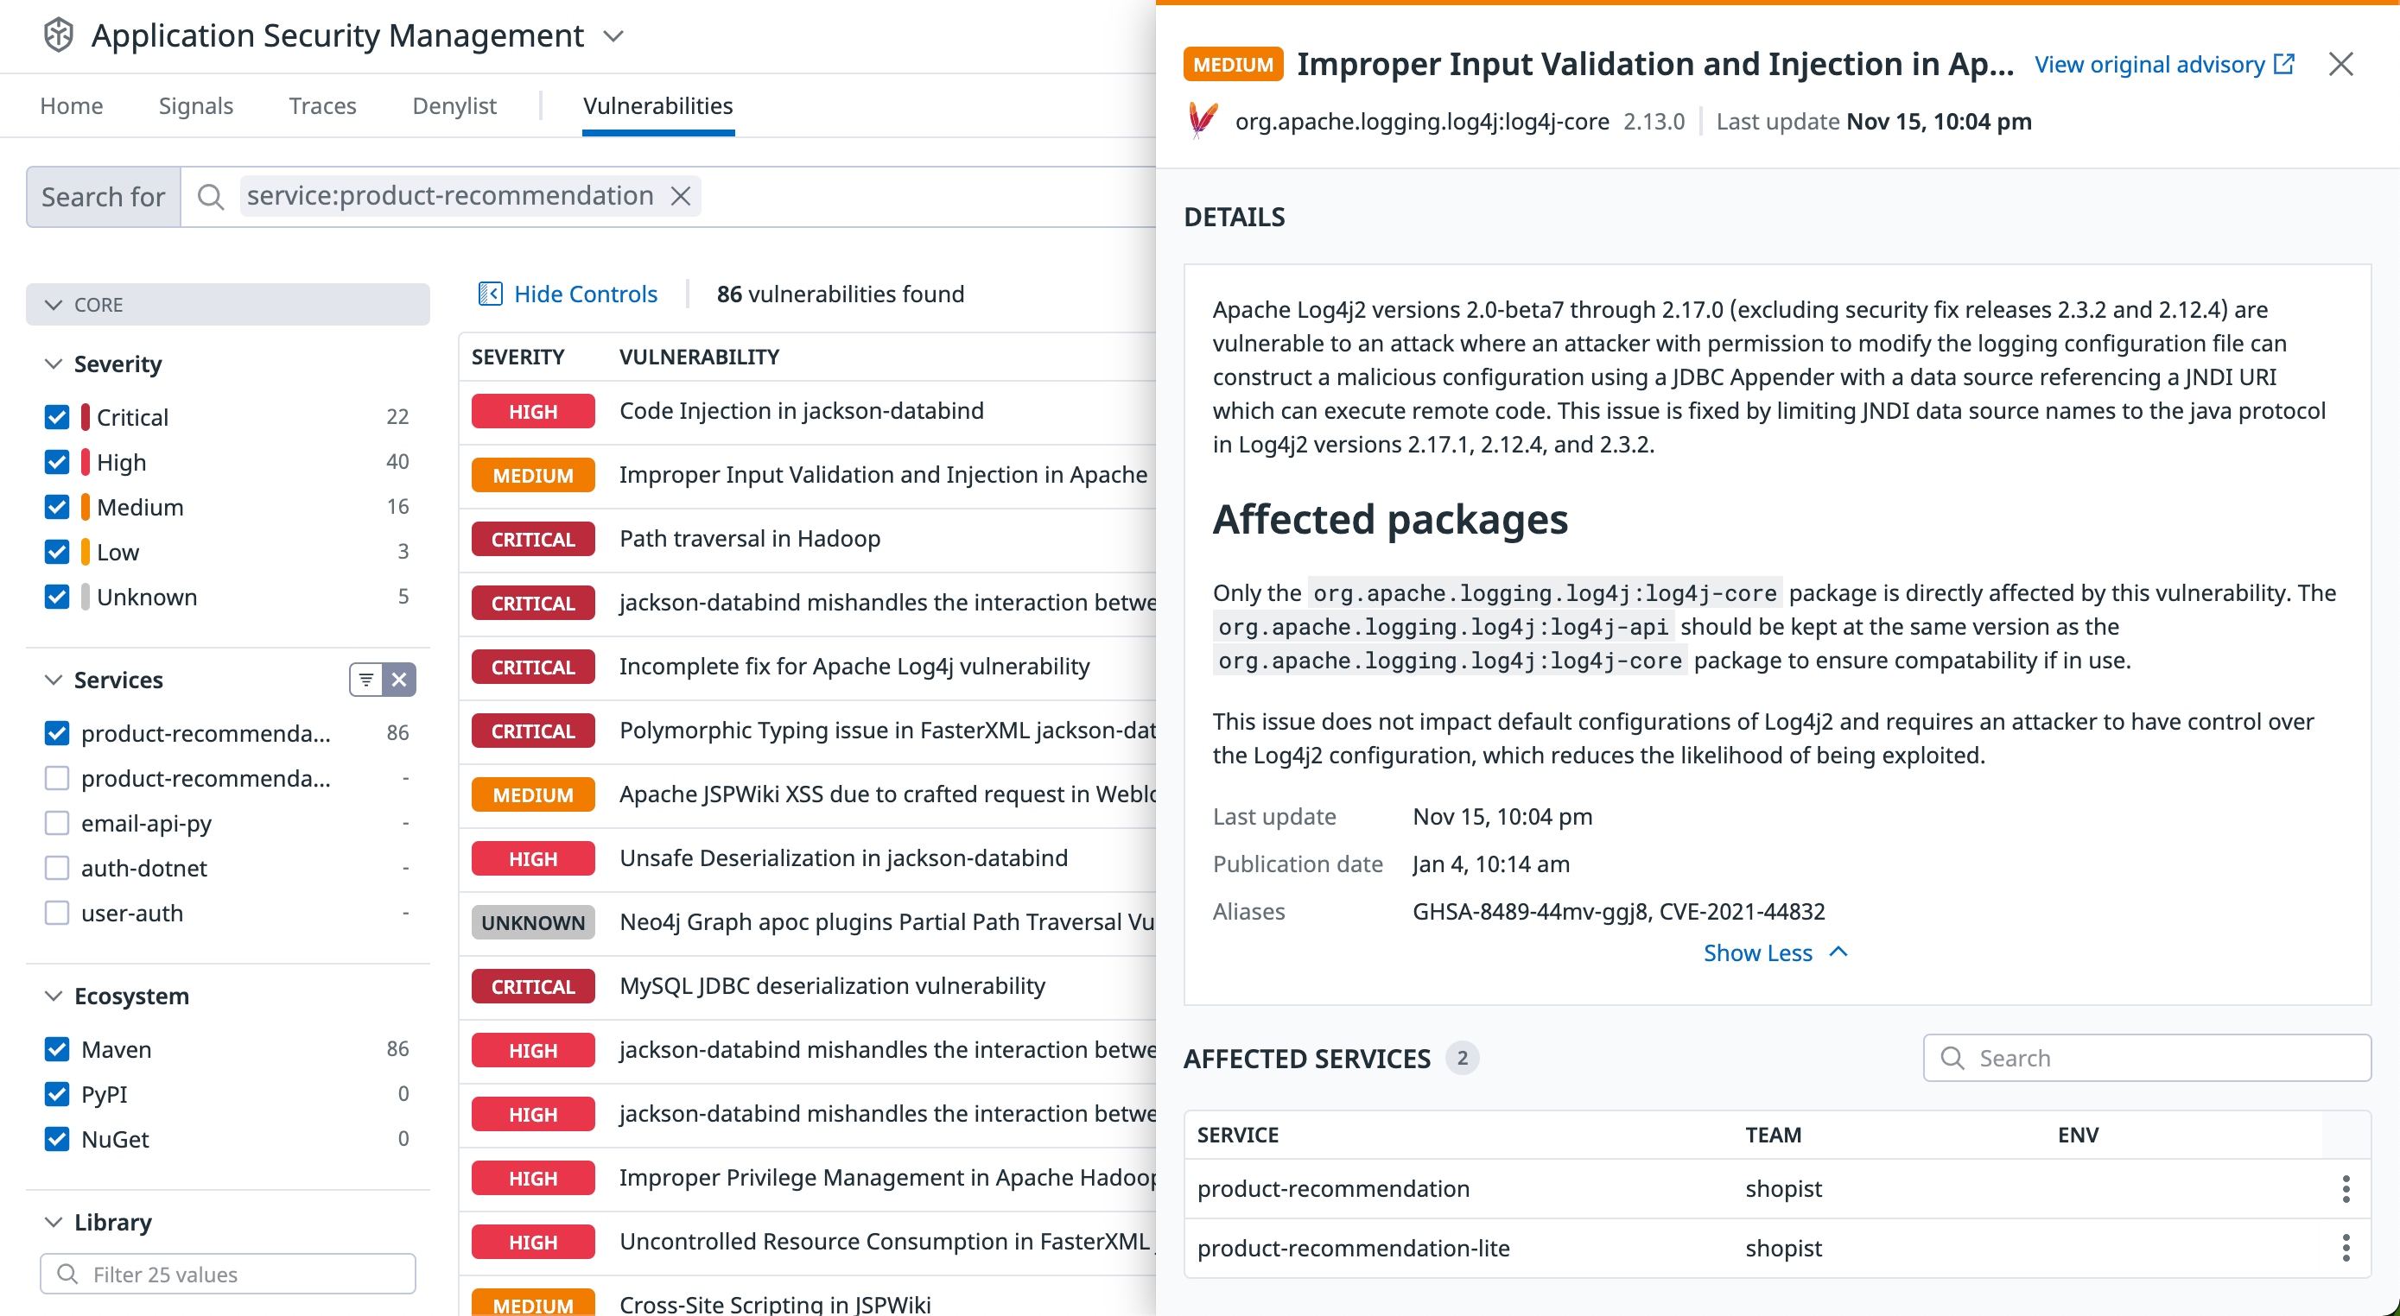Collapse the Severity section
Screen dimensions: 2400x1316
[x=53, y=364]
